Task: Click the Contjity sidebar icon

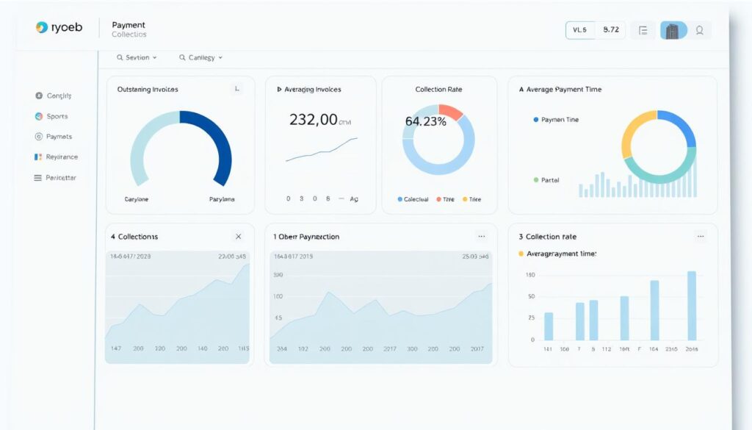Action: tap(40, 96)
